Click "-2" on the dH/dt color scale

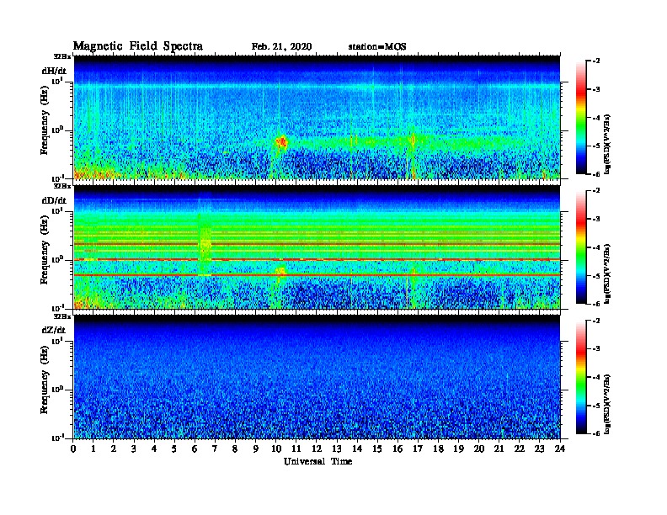click(x=596, y=61)
